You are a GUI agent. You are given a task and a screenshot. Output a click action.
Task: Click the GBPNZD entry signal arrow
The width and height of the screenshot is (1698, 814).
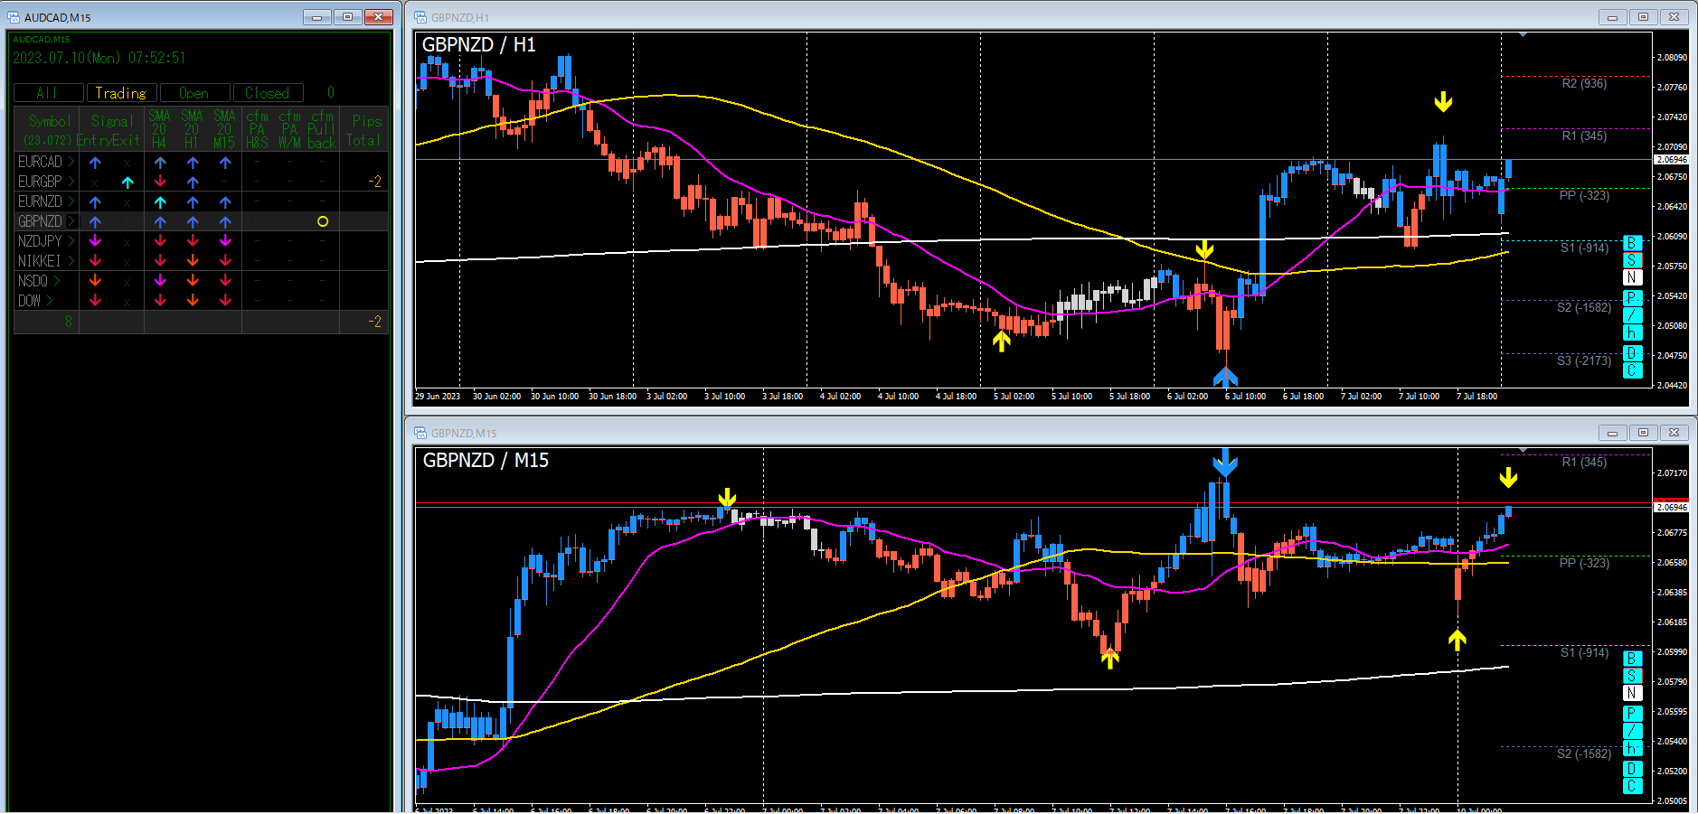click(x=95, y=222)
